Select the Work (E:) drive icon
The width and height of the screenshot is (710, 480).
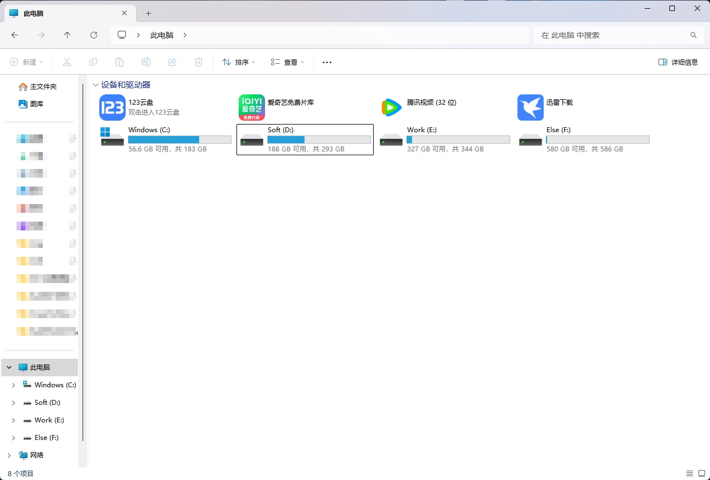coord(391,140)
